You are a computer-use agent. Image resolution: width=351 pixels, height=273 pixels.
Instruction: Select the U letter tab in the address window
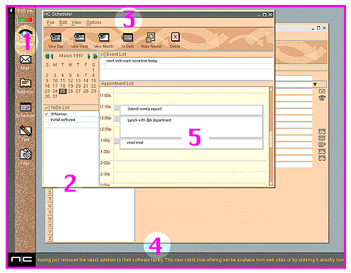coord(50,206)
